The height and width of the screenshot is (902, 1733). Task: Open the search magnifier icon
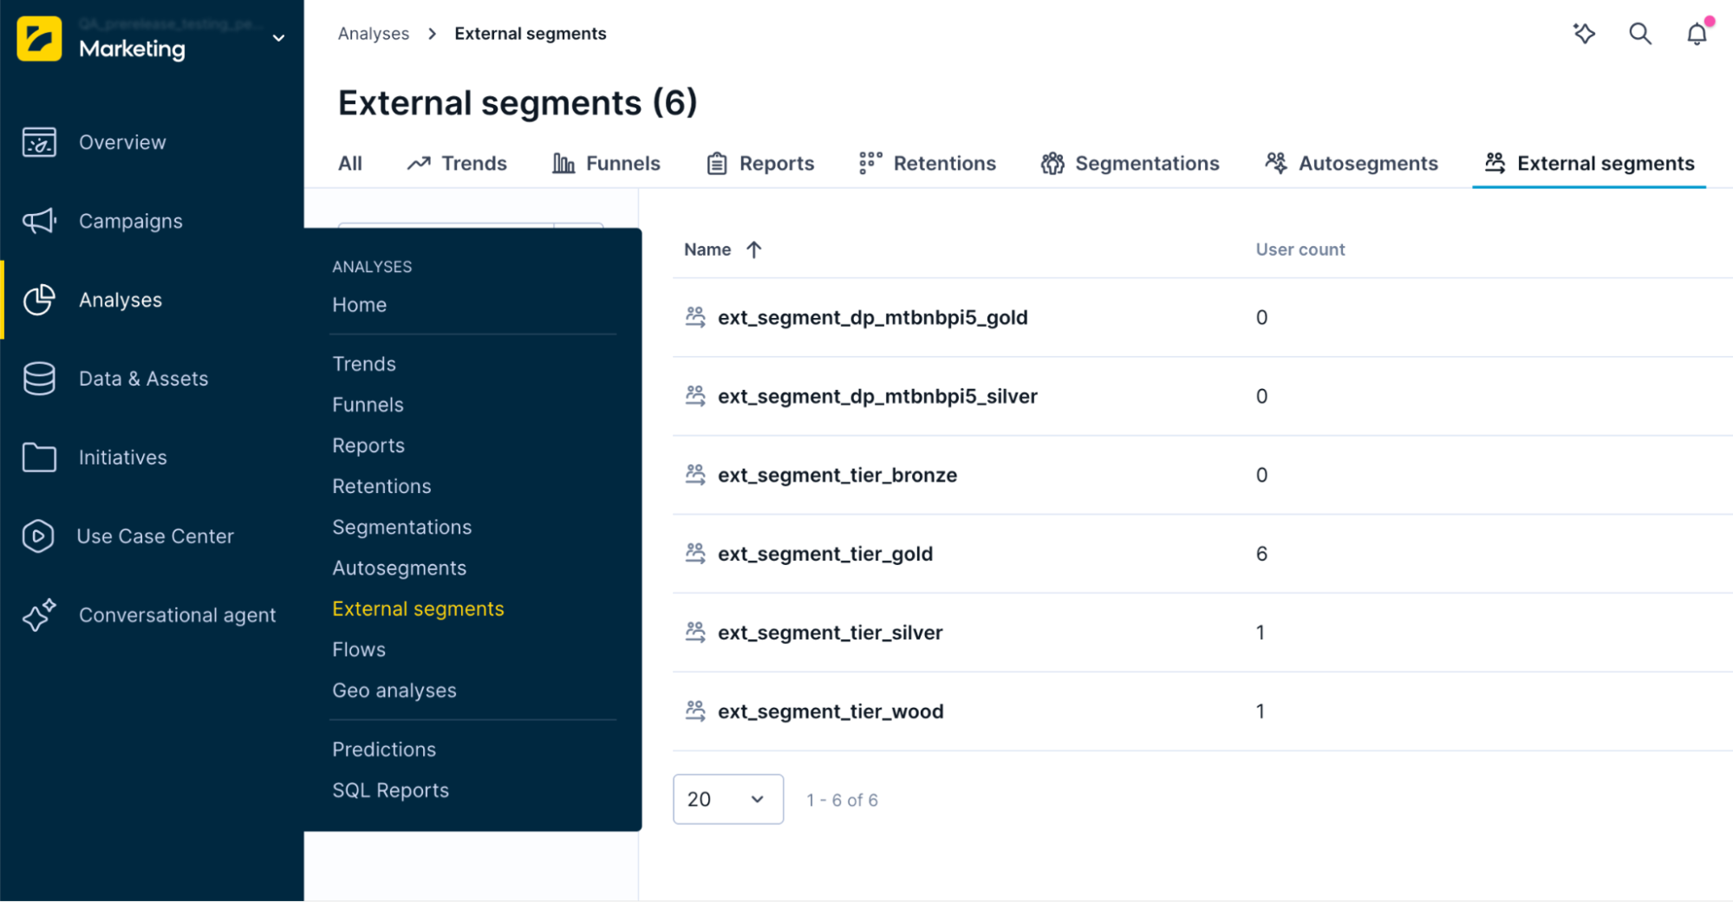coord(1640,34)
